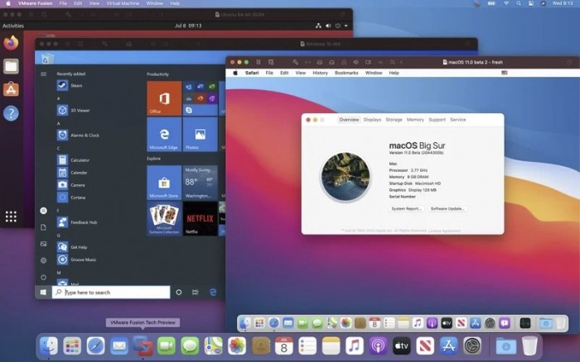
Task: Click the System Report button
Action: 407,209
